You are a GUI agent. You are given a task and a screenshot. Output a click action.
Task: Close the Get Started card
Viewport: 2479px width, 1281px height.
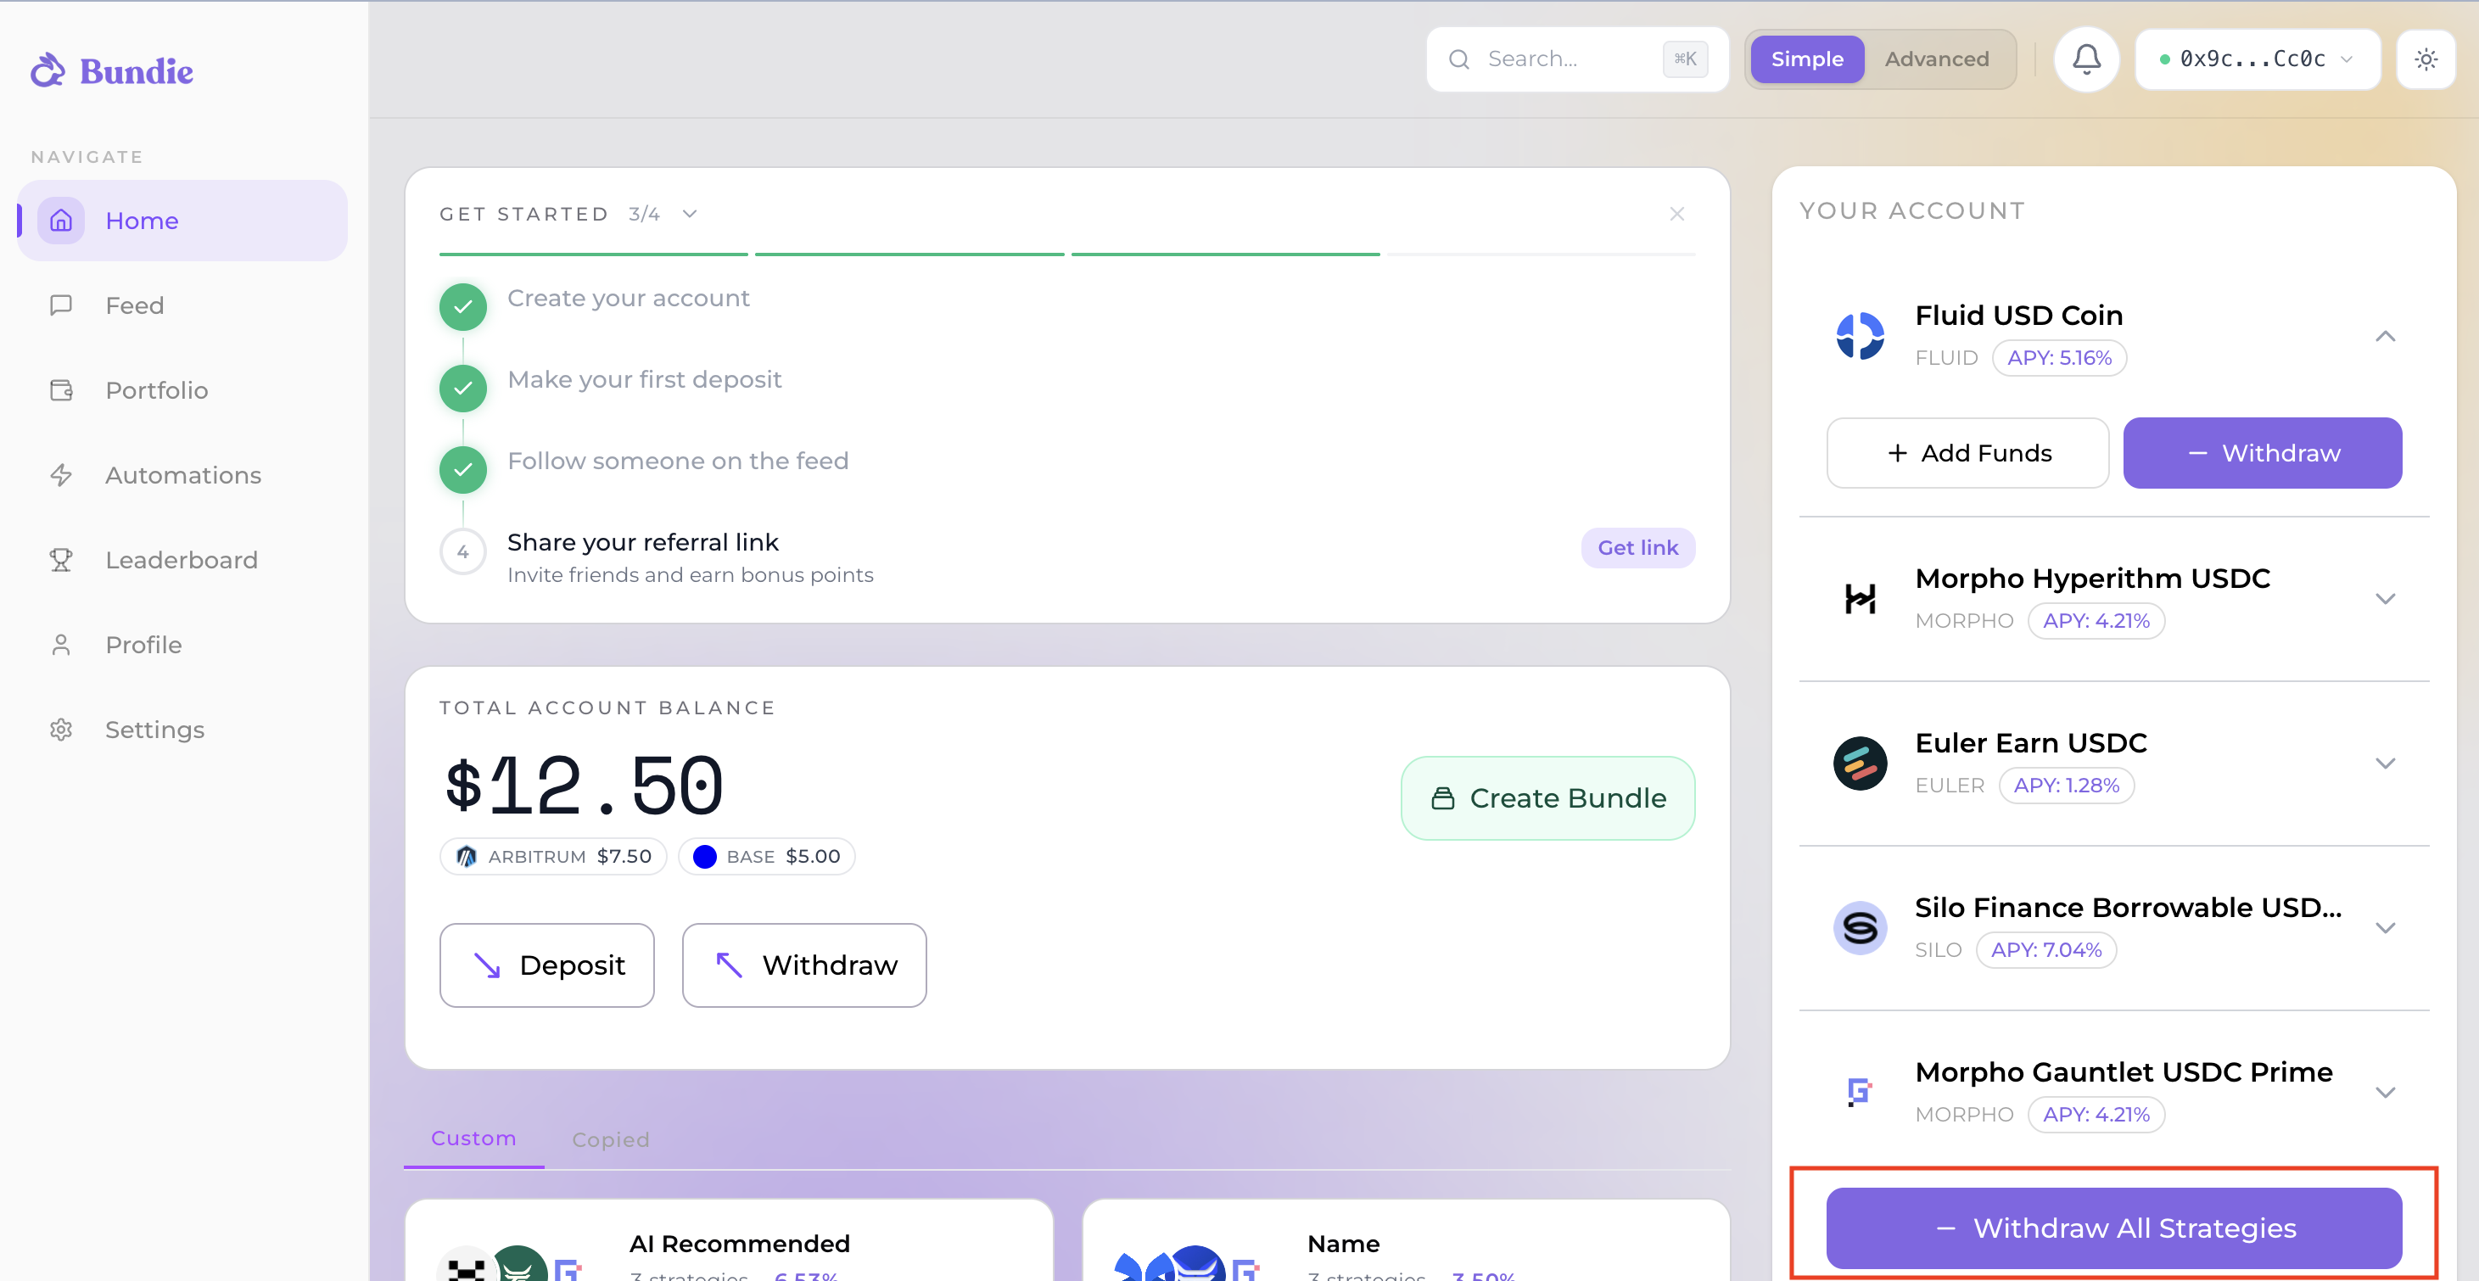pyautogui.click(x=1676, y=214)
